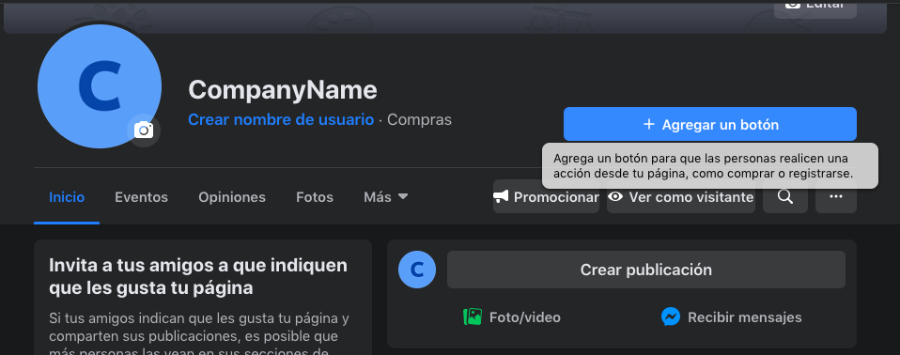Image resolution: width=900 pixels, height=355 pixels.
Task: Click the large C profile picture
Action: tap(100, 86)
